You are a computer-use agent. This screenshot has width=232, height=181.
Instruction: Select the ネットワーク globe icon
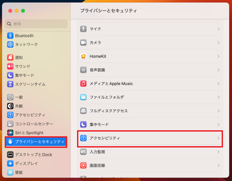point(10,44)
